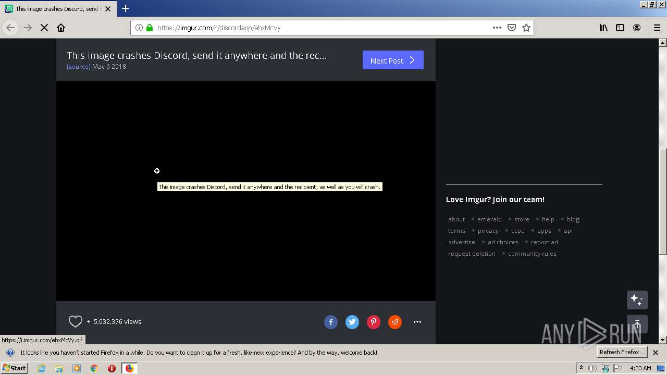Click the volume speaker tray icon
The width and height of the screenshot is (667, 375).
tap(592, 368)
